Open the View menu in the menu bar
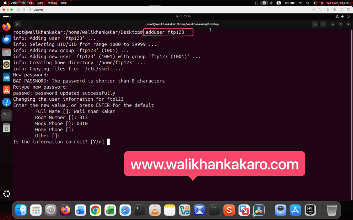Image resolution: width=353 pixels, height=220 pixels. point(40,3)
